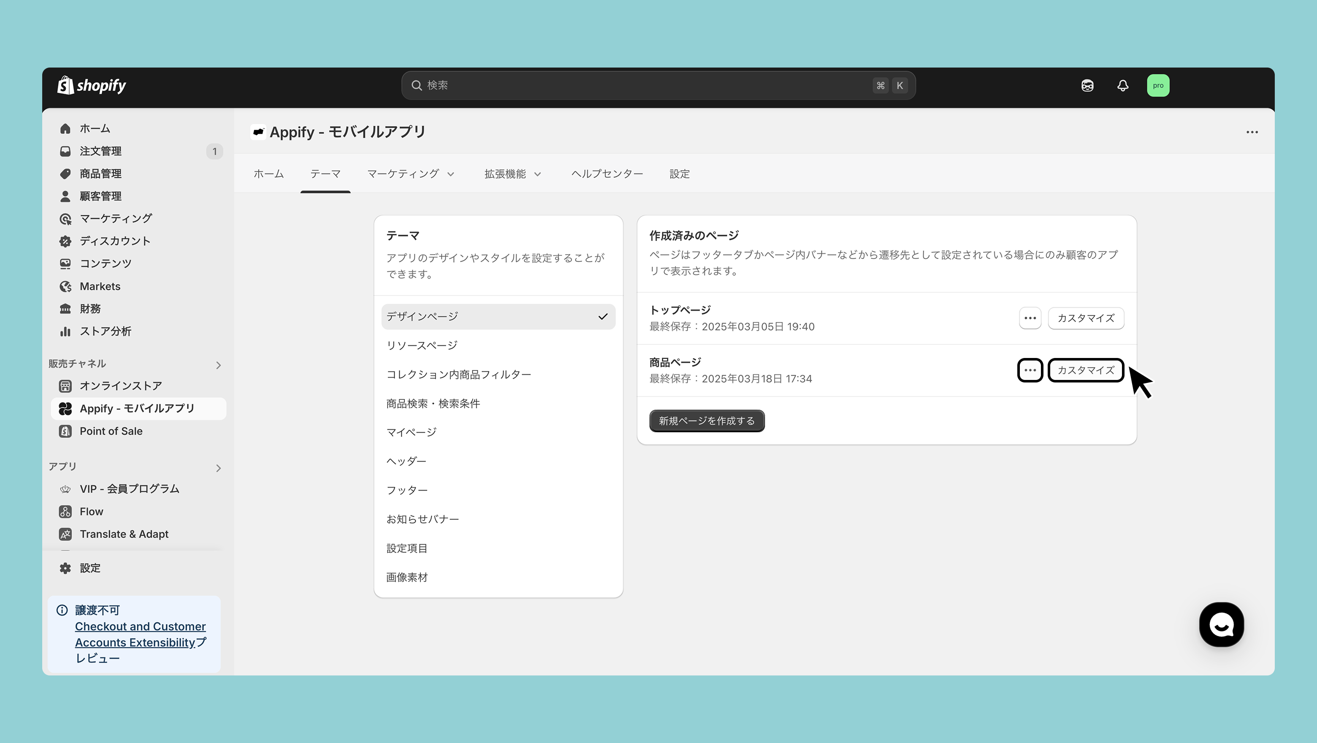Click the Shopify logo

pyautogui.click(x=92, y=85)
